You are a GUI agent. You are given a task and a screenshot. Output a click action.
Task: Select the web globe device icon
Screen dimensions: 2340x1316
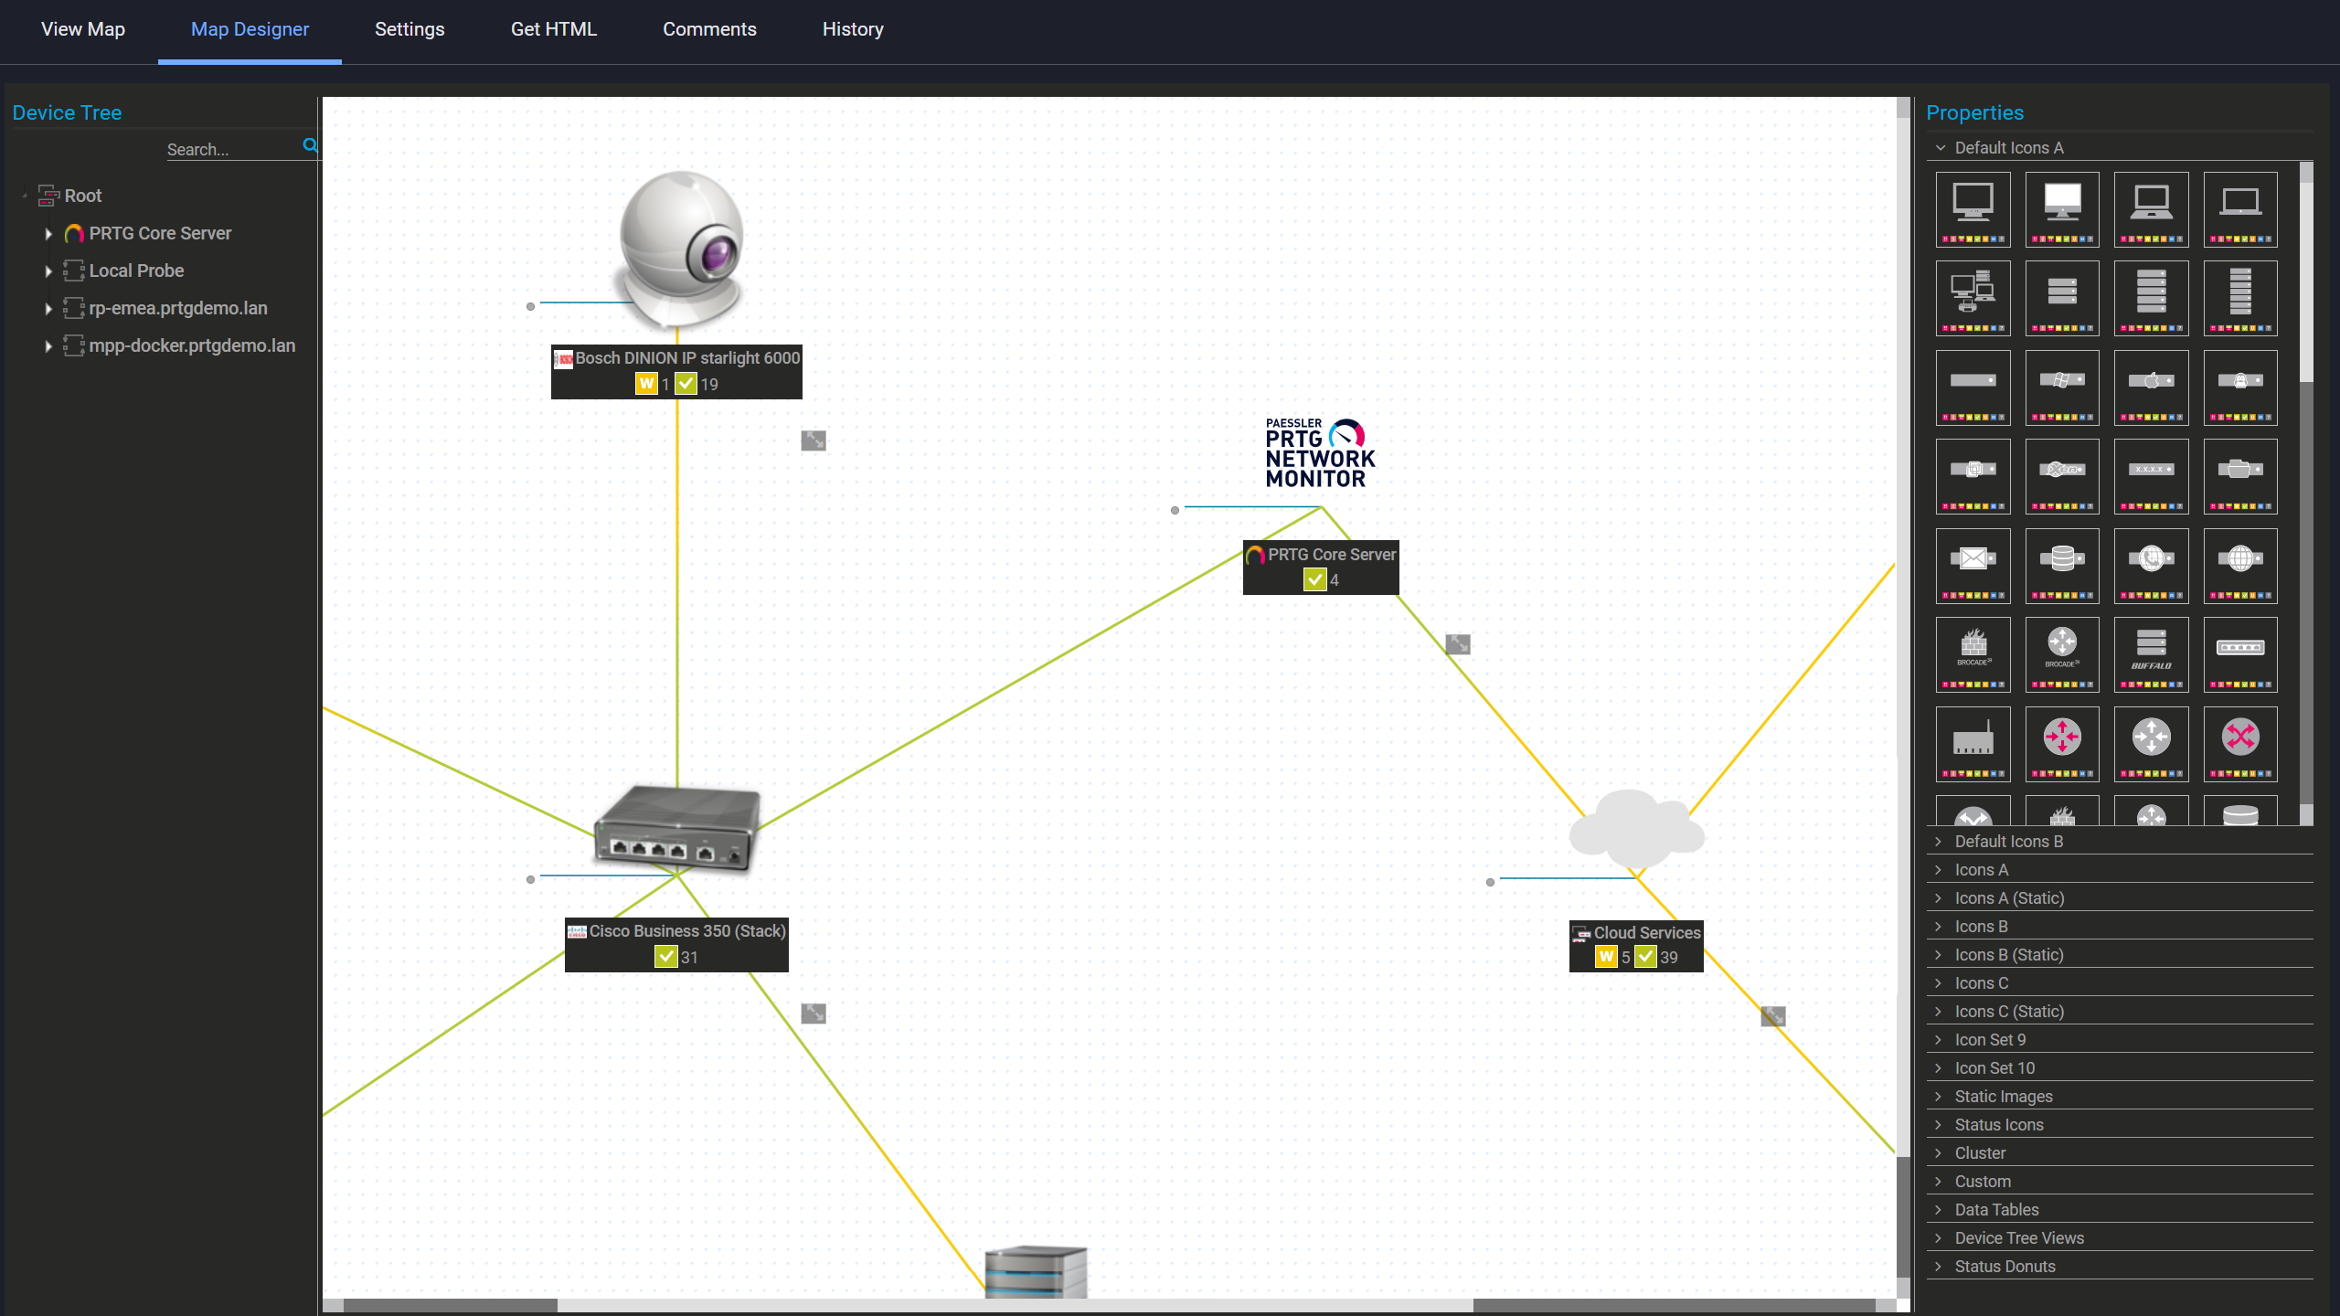coord(2240,566)
